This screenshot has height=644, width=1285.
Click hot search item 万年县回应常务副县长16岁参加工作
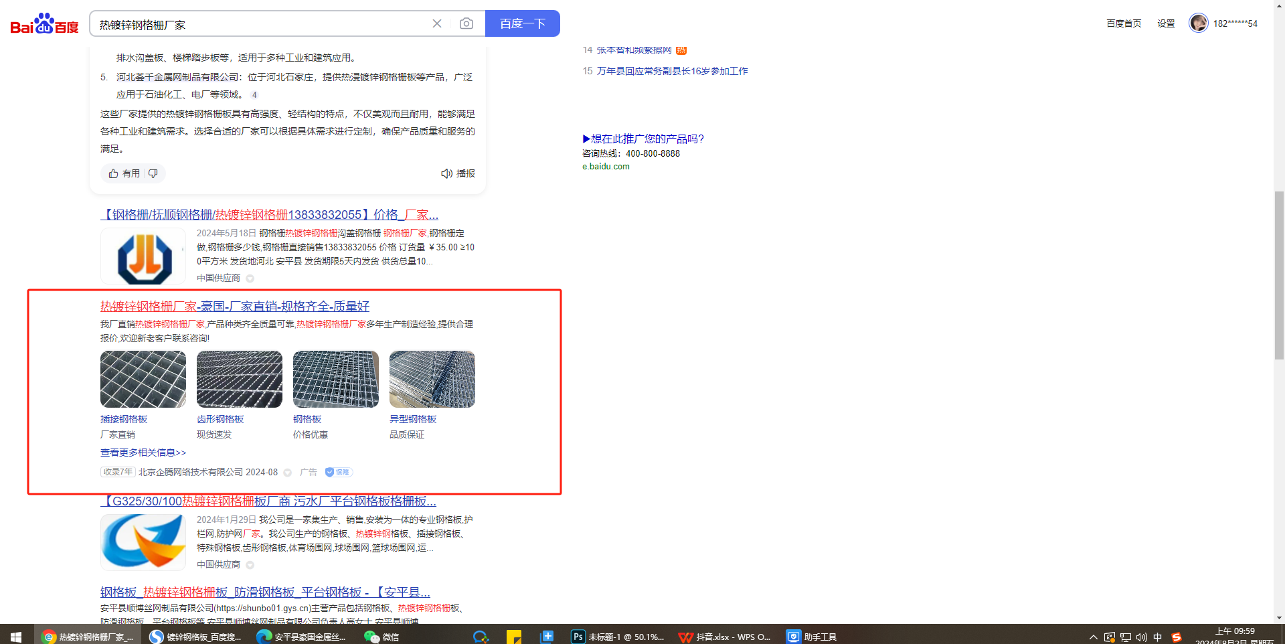click(x=673, y=71)
